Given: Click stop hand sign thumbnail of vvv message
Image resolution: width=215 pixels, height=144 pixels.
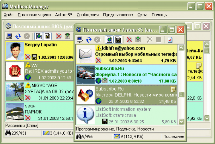Looking at the screenshot, I should (x=15, y=71).
